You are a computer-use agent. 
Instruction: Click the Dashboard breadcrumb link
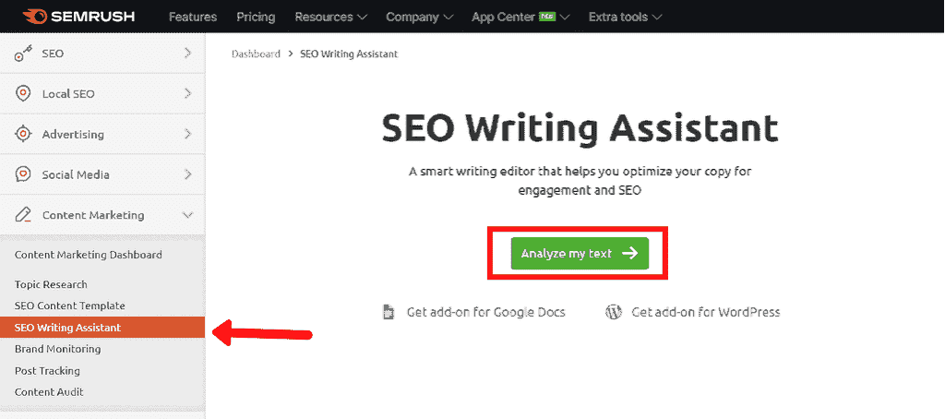(256, 54)
